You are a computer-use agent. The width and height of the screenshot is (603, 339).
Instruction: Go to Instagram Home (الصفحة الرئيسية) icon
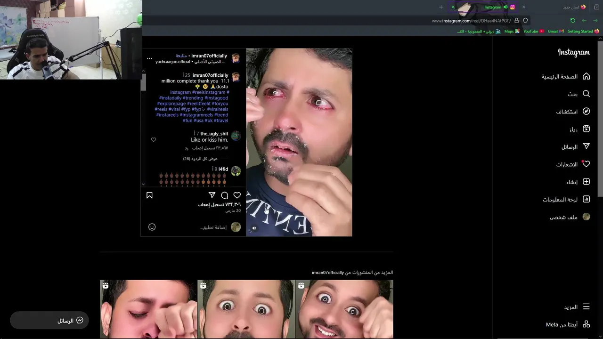(x=586, y=76)
